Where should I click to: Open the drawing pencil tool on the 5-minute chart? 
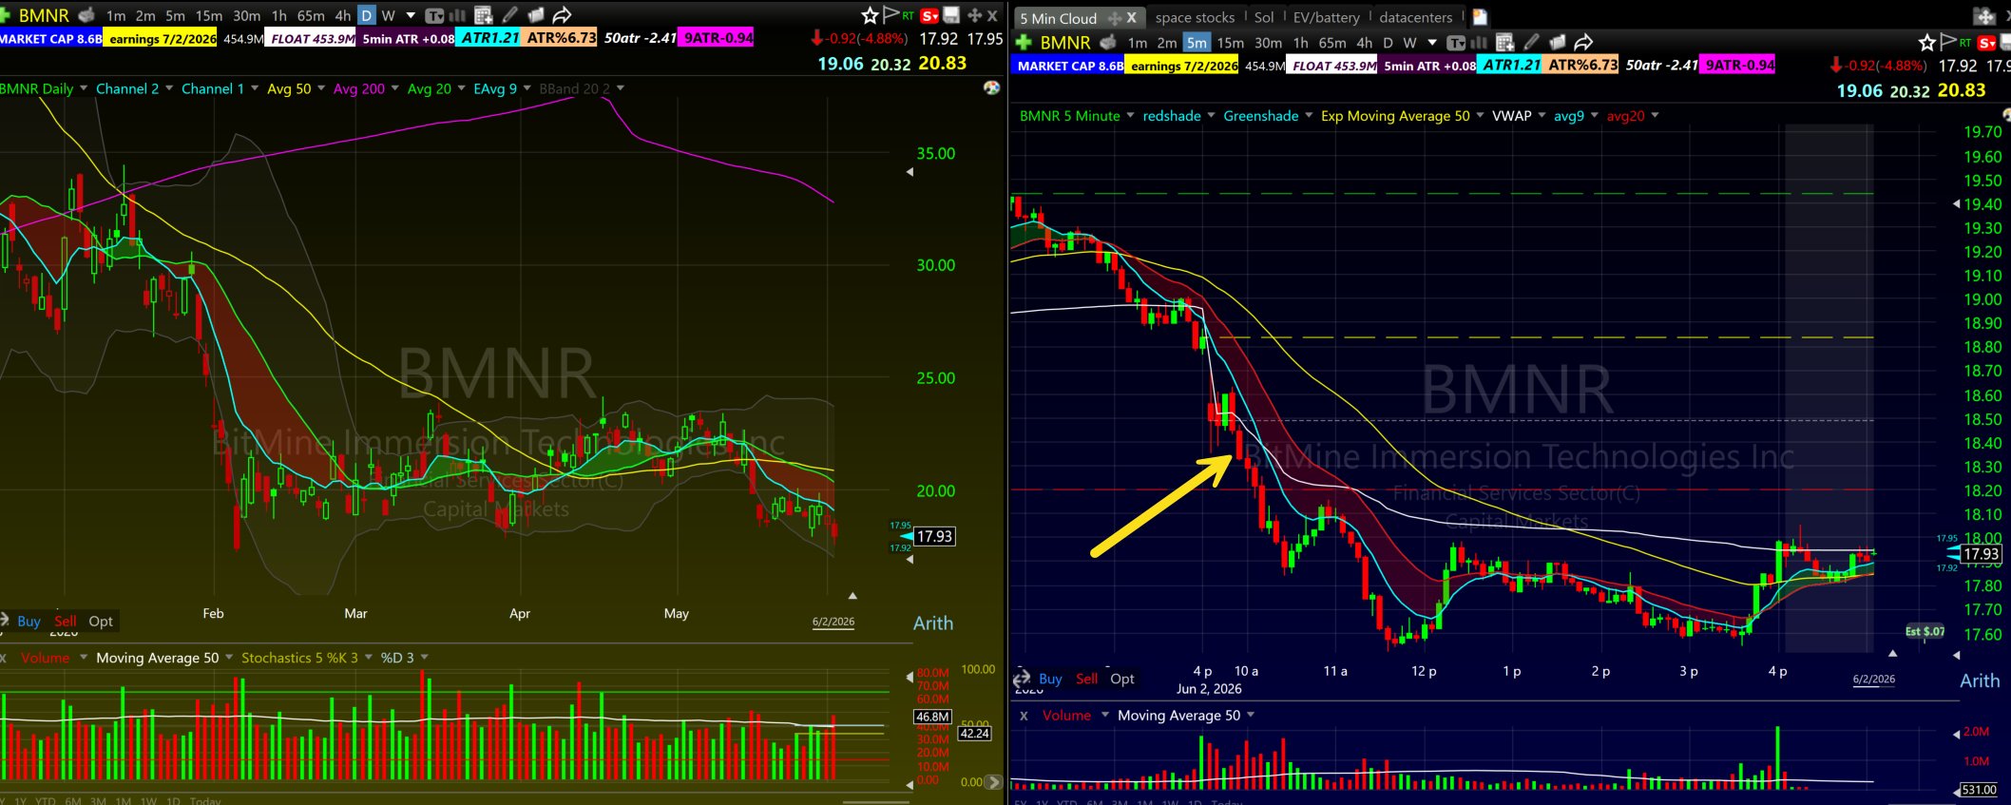[x=1531, y=42]
